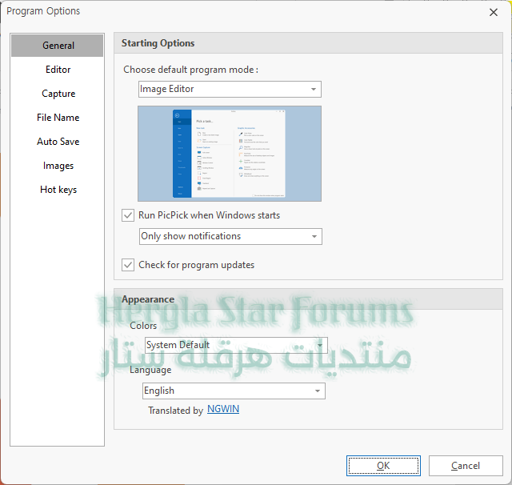Screen dimensions: 512x485
Task: Switch to the Capture options page
Action: [x=58, y=94]
